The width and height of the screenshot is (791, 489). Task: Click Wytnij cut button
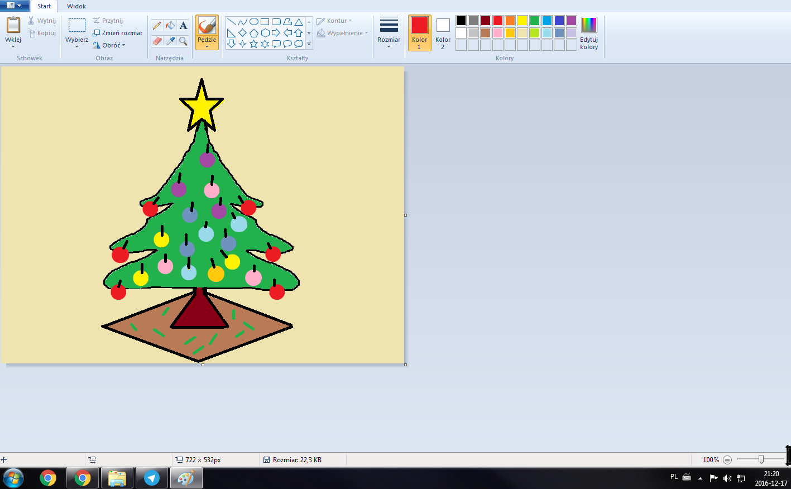42,21
